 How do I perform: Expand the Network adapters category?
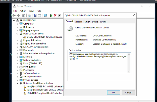(x=17, y=60)
